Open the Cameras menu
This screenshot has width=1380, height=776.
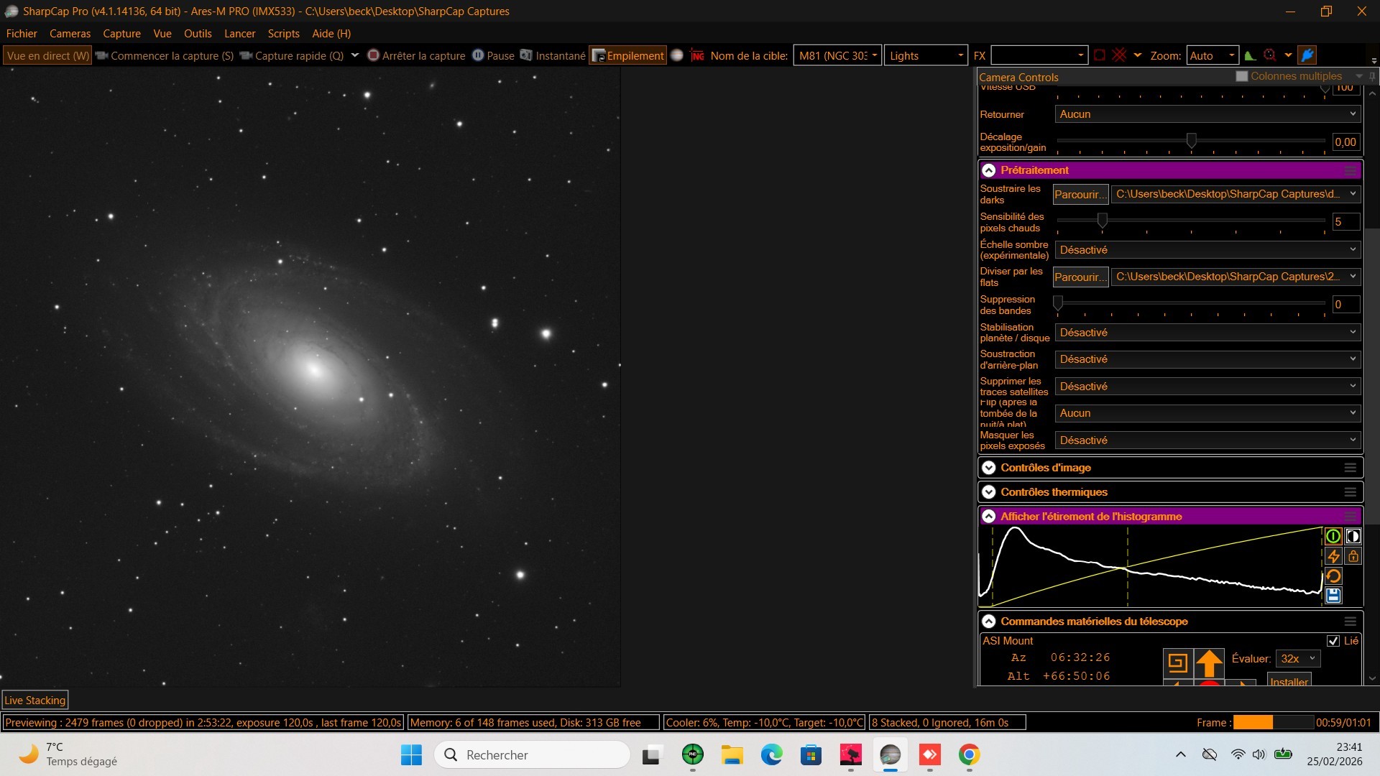[70, 34]
